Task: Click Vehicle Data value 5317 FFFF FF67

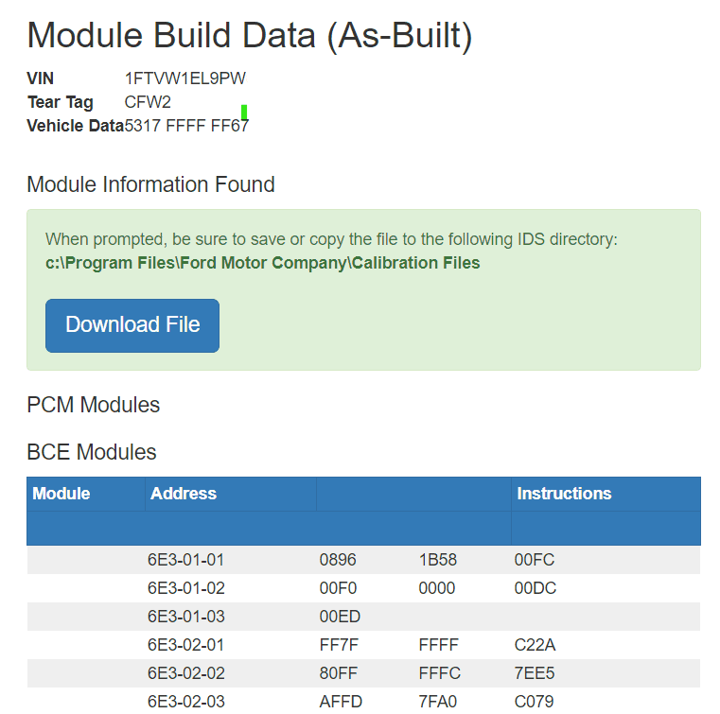Action: pyautogui.click(x=186, y=126)
